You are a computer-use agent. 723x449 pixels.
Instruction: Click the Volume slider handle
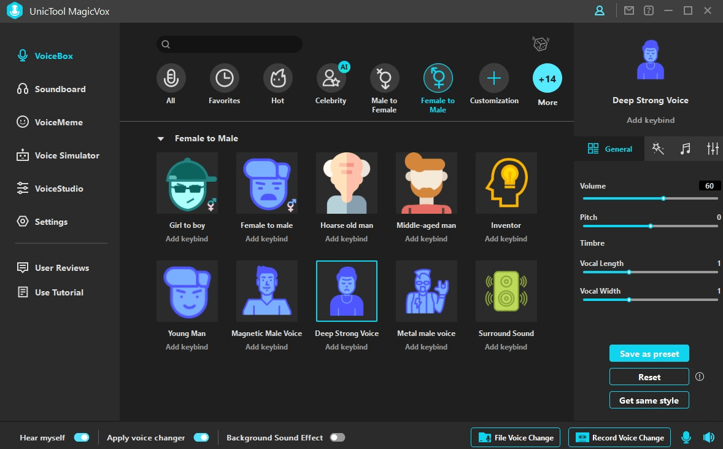(x=663, y=198)
